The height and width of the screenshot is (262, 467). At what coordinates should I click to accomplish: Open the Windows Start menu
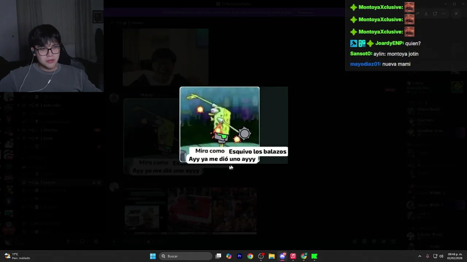click(x=153, y=256)
